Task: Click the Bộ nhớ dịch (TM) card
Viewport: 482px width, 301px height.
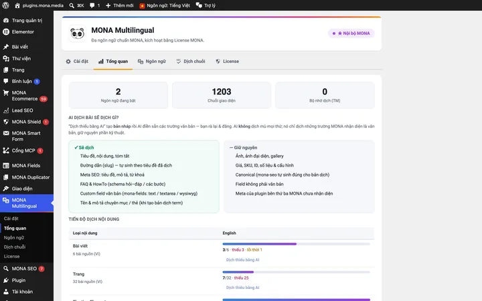Action: pos(325,95)
